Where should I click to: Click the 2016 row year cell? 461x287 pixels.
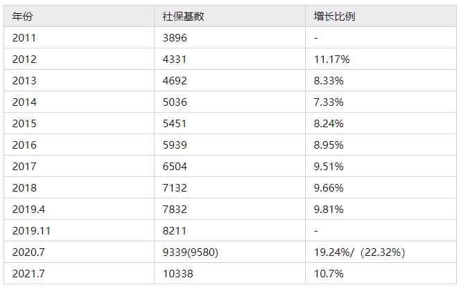[24, 145]
